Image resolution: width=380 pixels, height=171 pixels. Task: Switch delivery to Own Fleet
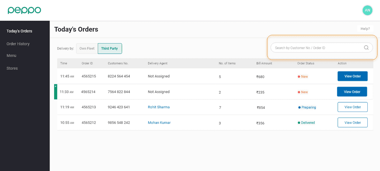coord(87,49)
